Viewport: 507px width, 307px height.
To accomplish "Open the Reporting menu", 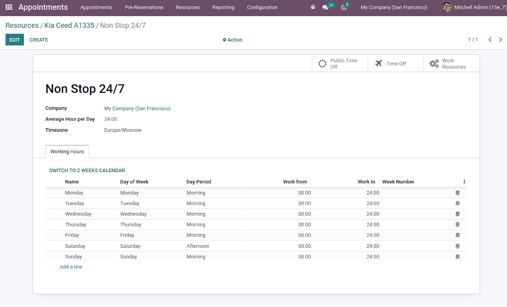I will (223, 8).
